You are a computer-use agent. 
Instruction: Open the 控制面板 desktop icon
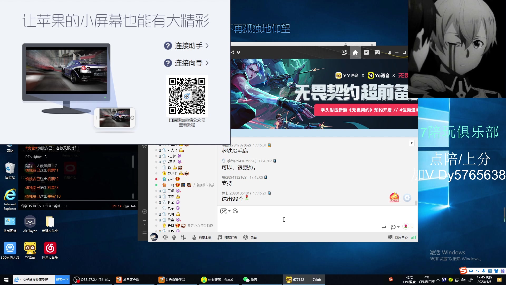click(10, 225)
